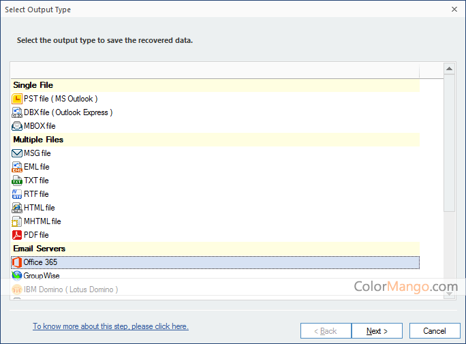Click the HTML file icon
This screenshot has width=466, height=344.
(18, 208)
